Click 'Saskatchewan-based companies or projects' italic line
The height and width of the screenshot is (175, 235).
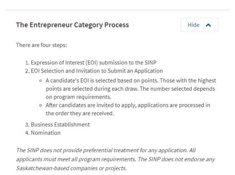click(x=72, y=168)
